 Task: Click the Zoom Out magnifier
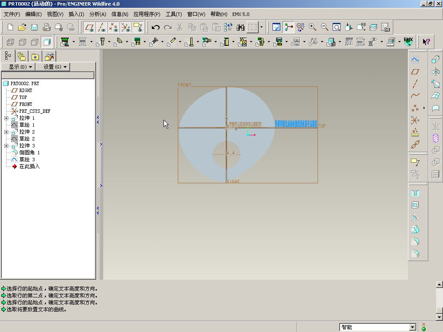point(324,27)
